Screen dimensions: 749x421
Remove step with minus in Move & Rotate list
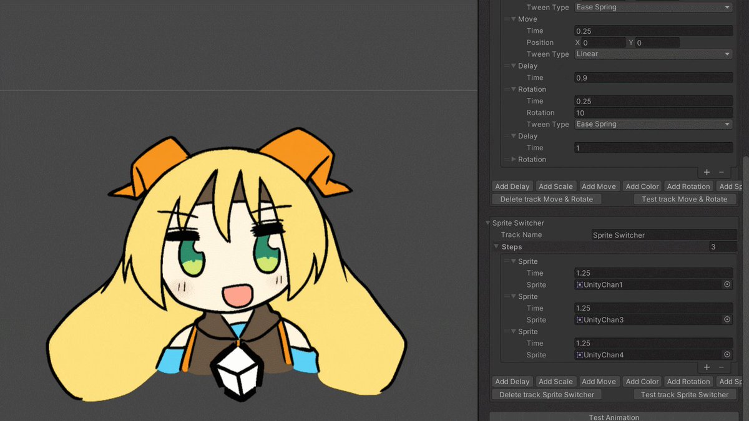click(x=722, y=172)
